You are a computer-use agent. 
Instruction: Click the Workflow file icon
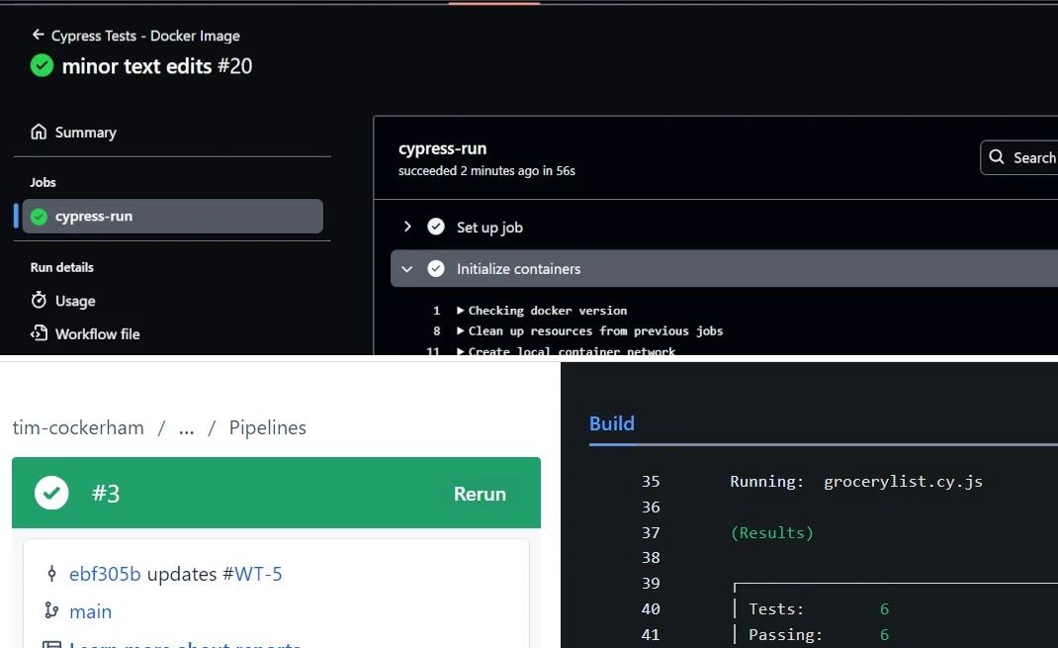tap(39, 333)
